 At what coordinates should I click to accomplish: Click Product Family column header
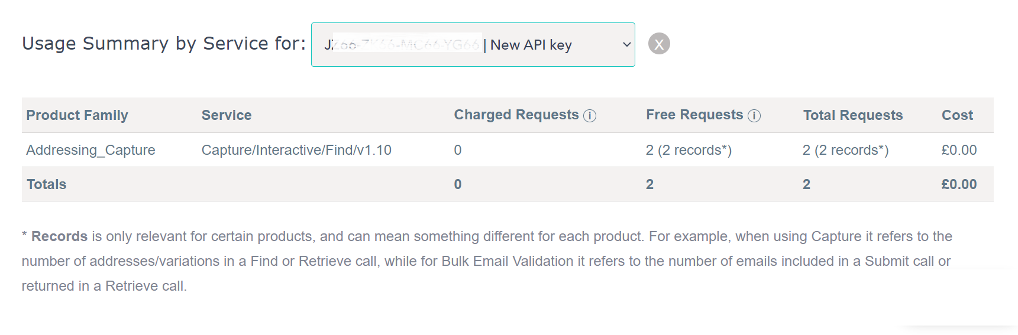pyautogui.click(x=77, y=115)
